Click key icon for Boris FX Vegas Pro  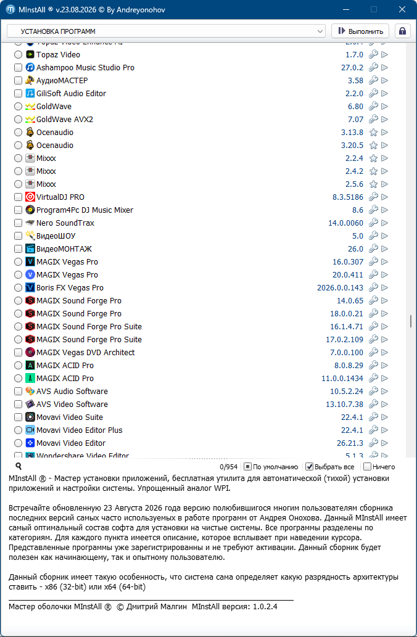pyautogui.click(x=373, y=287)
